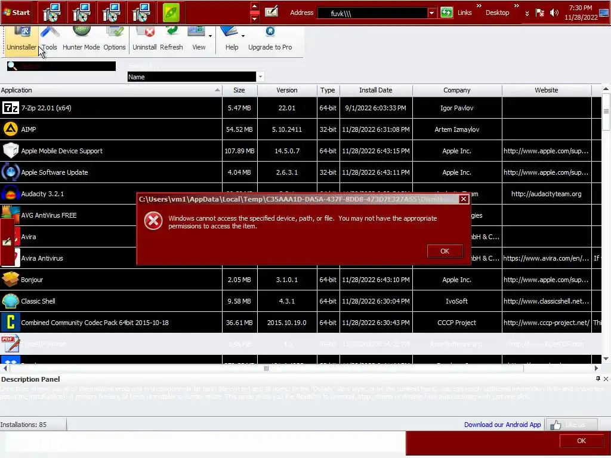The height and width of the screenshot is (458, 611).
Task: Click the horizontal scrollbar thumb
Action: pos(266,368)
